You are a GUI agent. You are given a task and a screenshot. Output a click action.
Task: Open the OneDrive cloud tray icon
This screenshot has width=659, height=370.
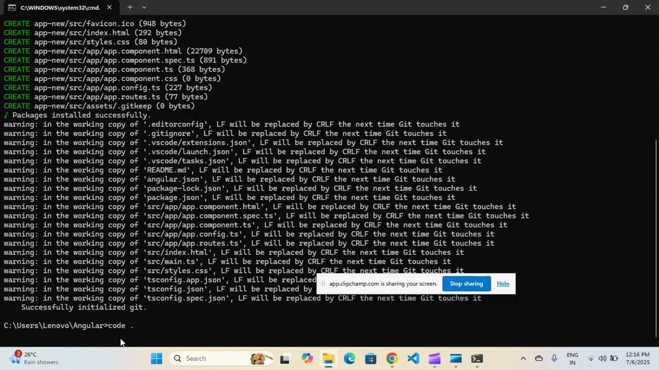tap(539, 359)
